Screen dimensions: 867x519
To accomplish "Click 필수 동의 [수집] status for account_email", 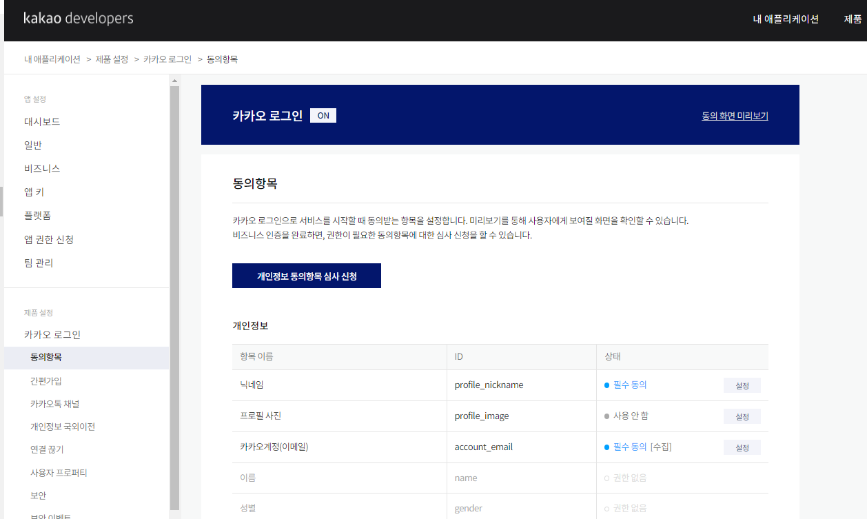I will [637, 447].
